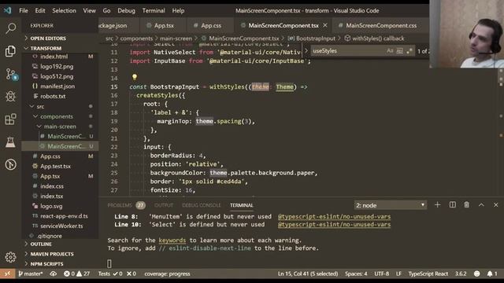Open the Terminal menu
The width and height of the screenshot is (504, 283).
tap(154, 10)
